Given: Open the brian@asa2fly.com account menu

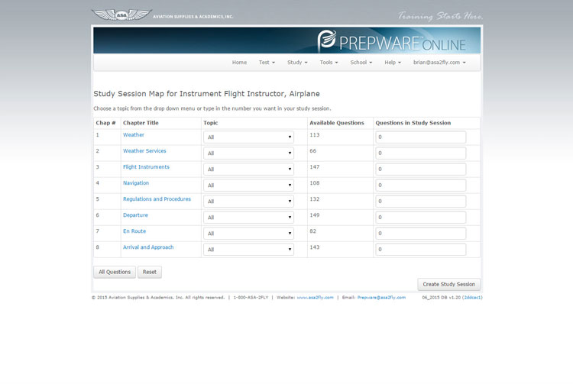Looking at the screenshot, I should point(439,63).
